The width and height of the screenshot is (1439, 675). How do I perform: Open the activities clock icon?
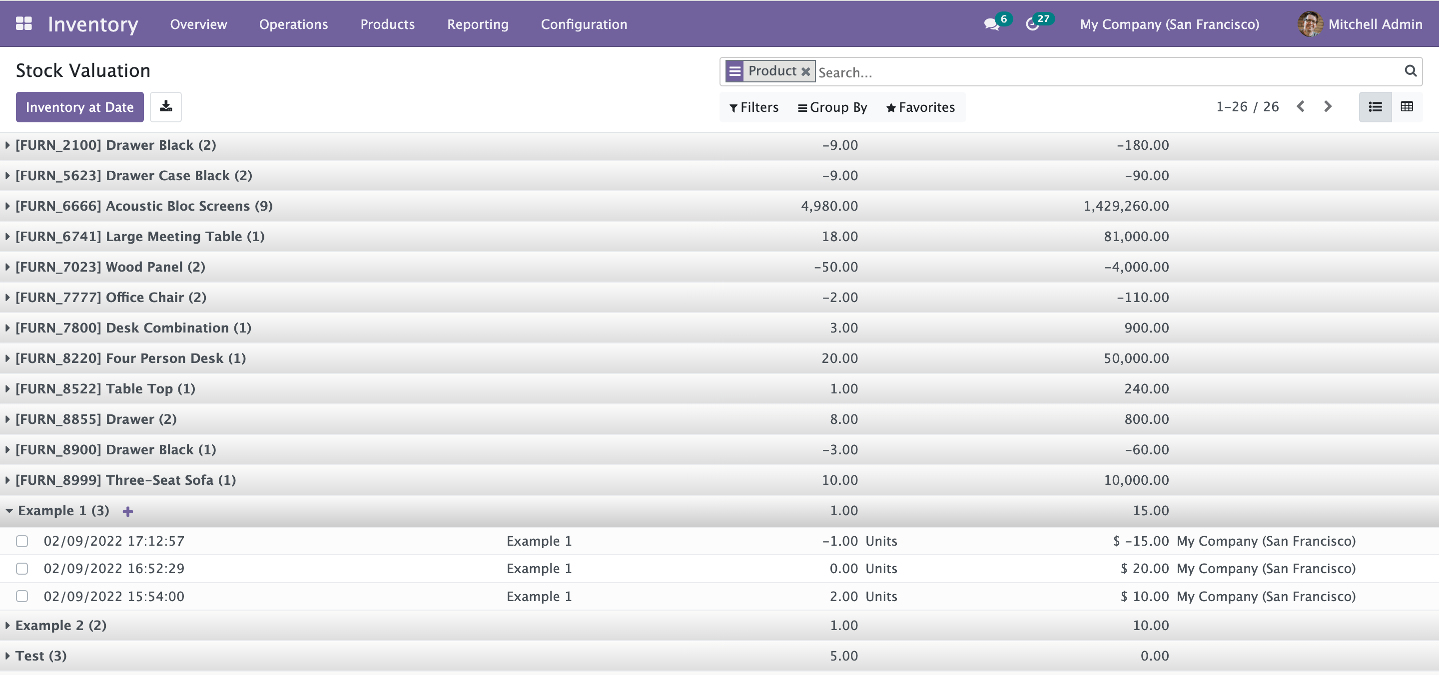pyautogui.click(x=1032, y=24)
